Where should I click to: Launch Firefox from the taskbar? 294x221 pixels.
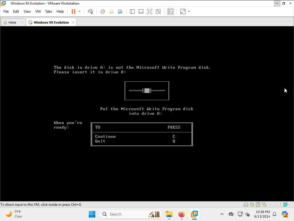181,214
